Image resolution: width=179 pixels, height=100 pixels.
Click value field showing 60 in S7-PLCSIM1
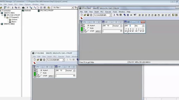112,31
